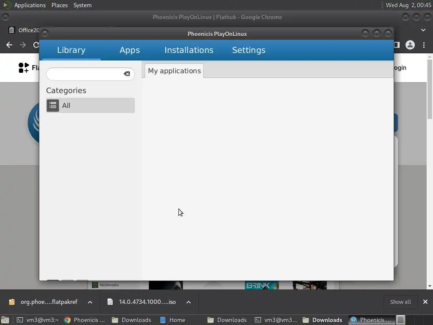The height and width of the screenshot is (325, 433).
Task: Click the clock in the top panel
Action: [x=408, y=5]
